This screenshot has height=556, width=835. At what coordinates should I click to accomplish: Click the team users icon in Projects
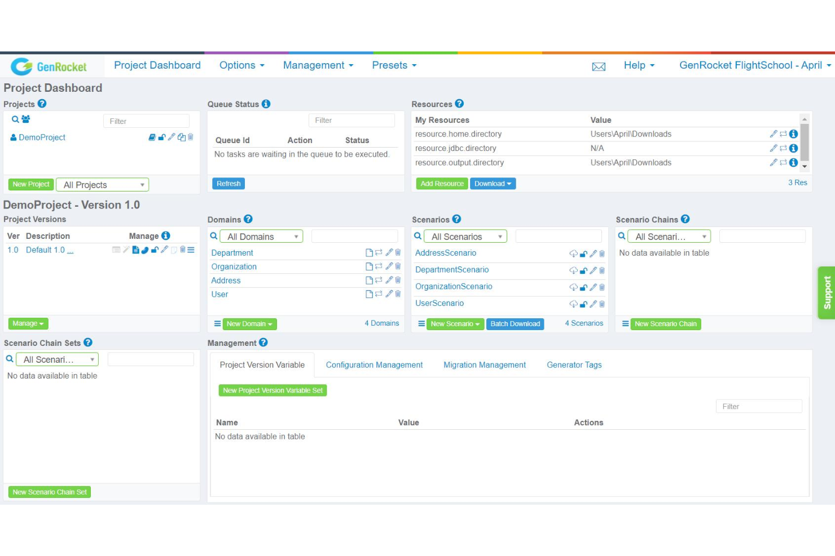[x=25, y=119]
